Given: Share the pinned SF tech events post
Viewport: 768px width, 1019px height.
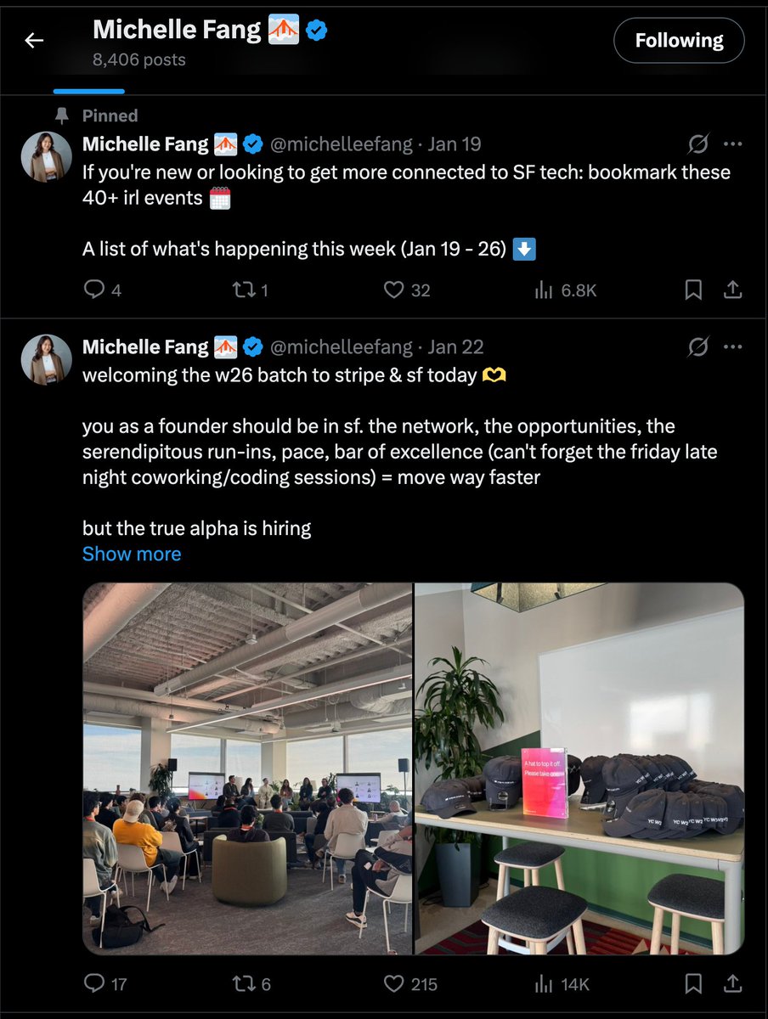Looking at the screenshot, I should click(732, 290).
